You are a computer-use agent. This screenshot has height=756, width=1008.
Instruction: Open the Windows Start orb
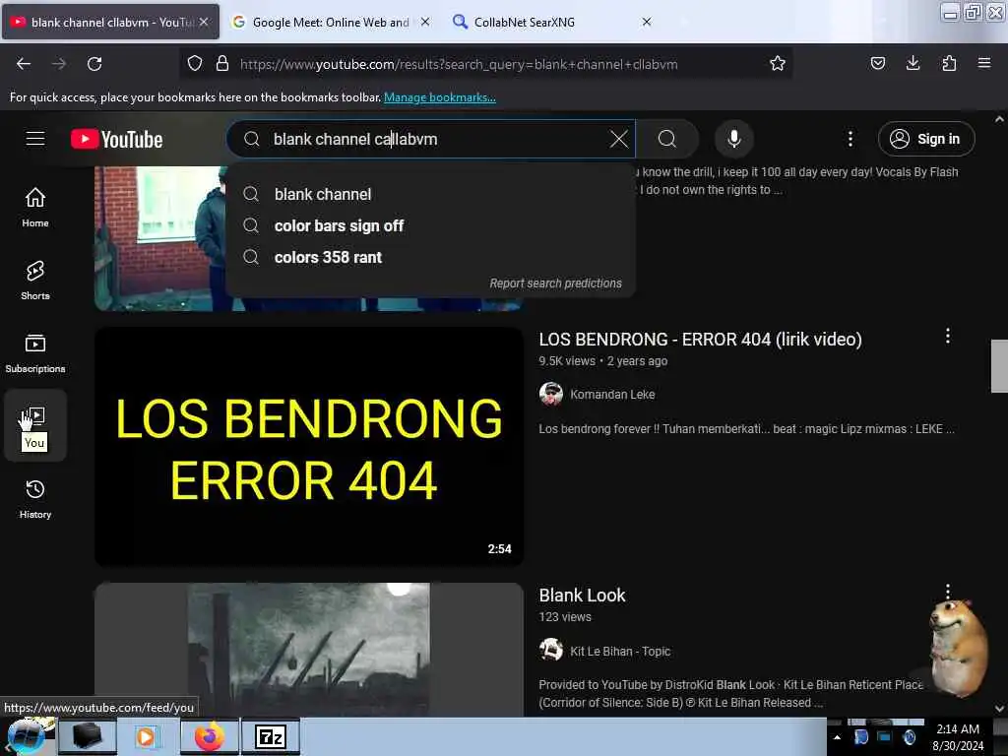coord(26,736)
